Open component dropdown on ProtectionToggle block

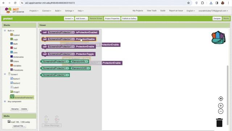[x=73, y=54]
